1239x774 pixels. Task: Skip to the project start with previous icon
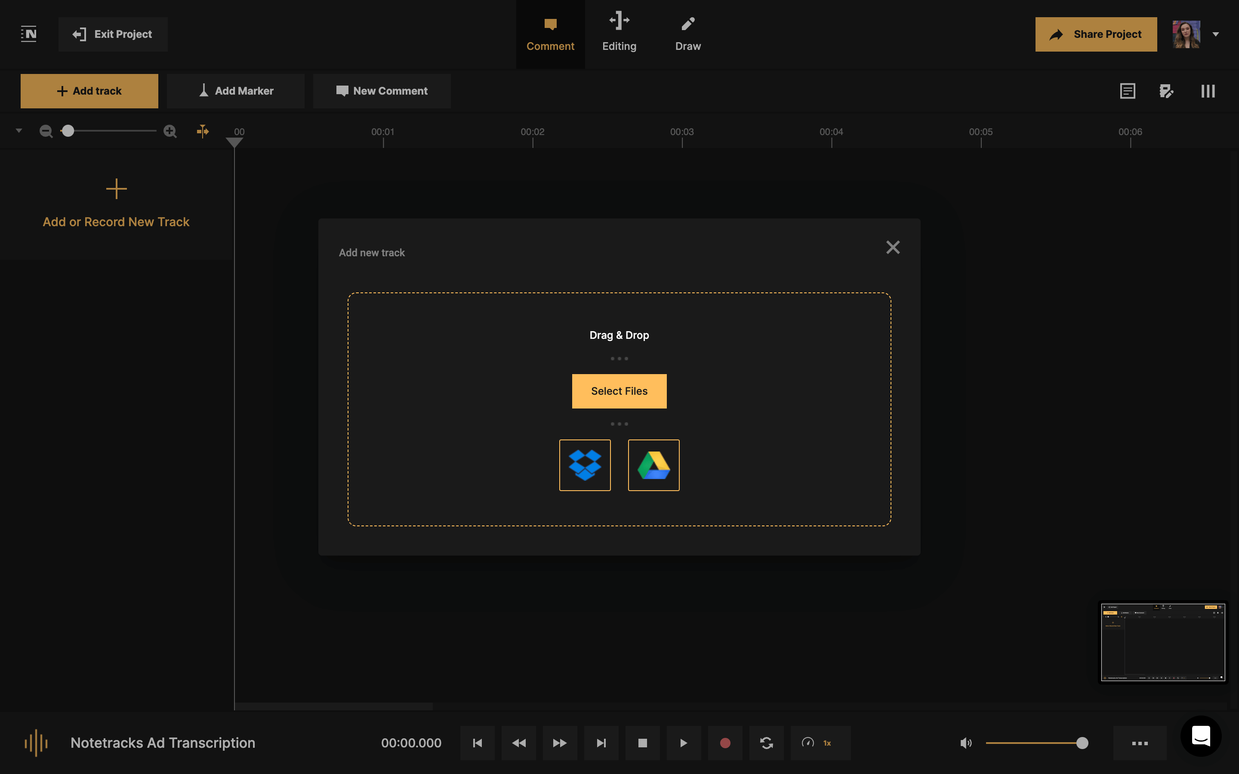click(x=477, y=743)
